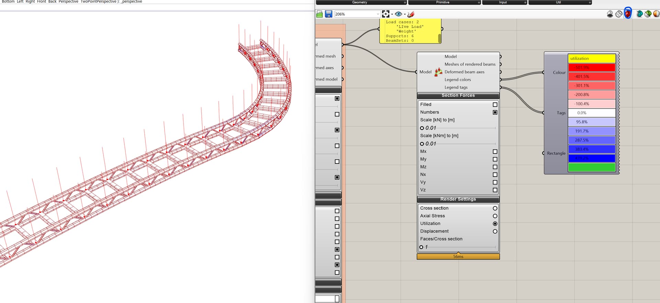Click the Front view option in command line
Screen dimensions: 660x303
point(41,2)
